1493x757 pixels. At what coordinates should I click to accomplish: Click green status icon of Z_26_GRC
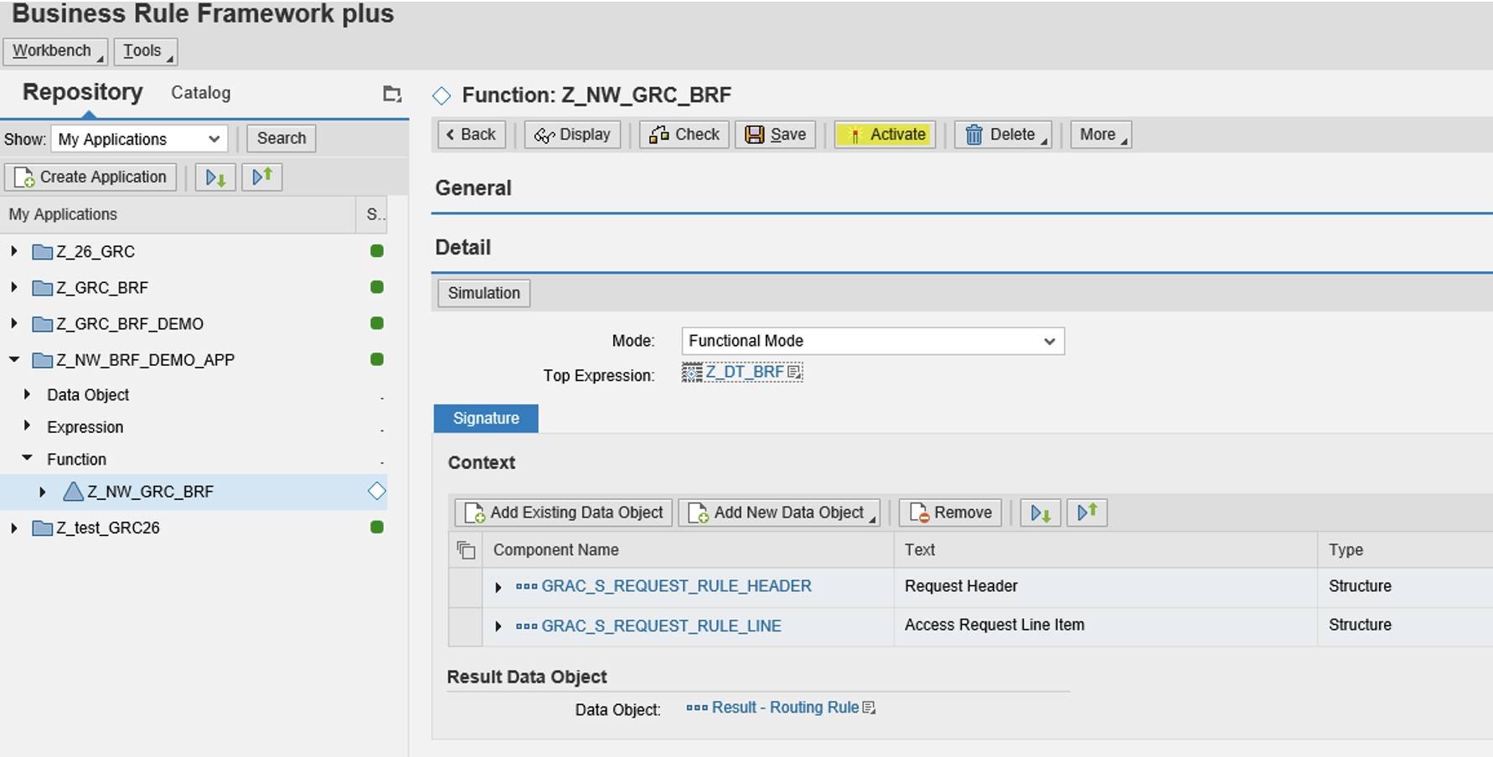[377, 251]
